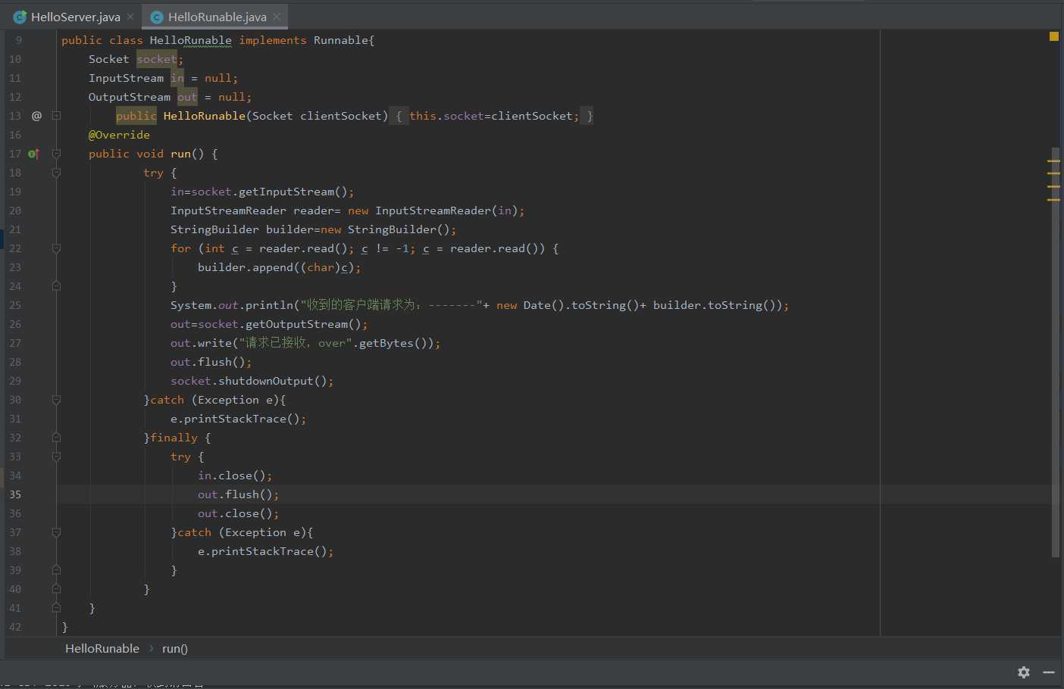Collapse the catch block at line 30
The image size is (1064, 689).
click(56, 400)
